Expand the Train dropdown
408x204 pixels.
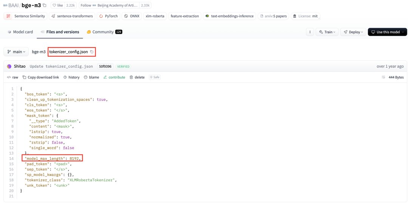pos(327,32)
